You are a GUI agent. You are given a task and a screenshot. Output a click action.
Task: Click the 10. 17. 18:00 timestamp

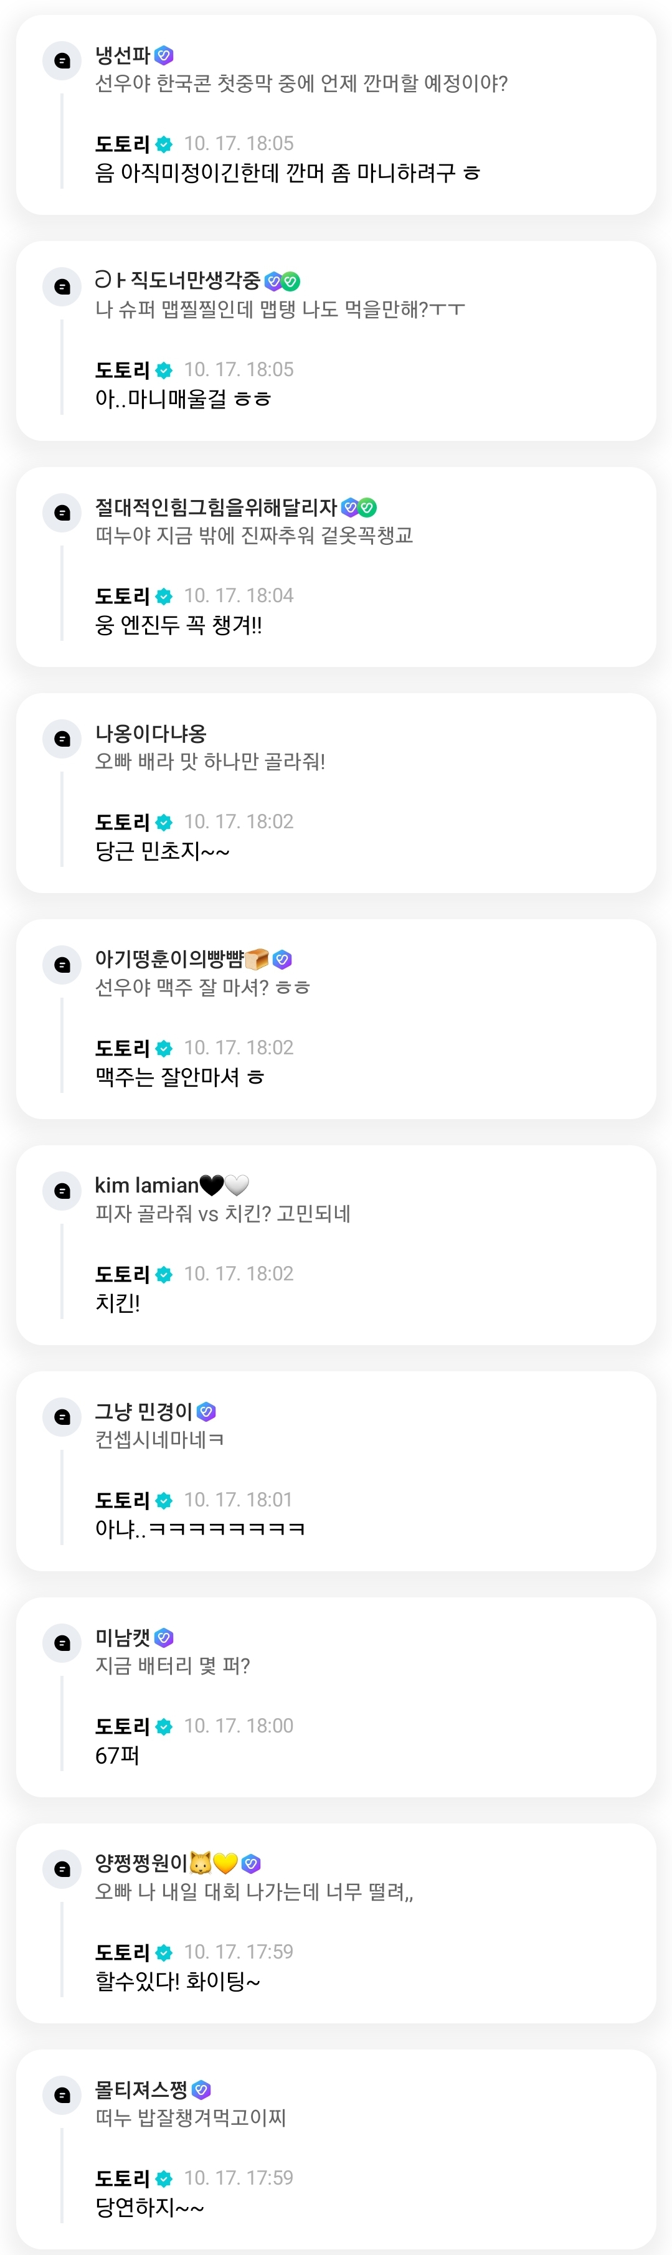tap(238, 1726)
